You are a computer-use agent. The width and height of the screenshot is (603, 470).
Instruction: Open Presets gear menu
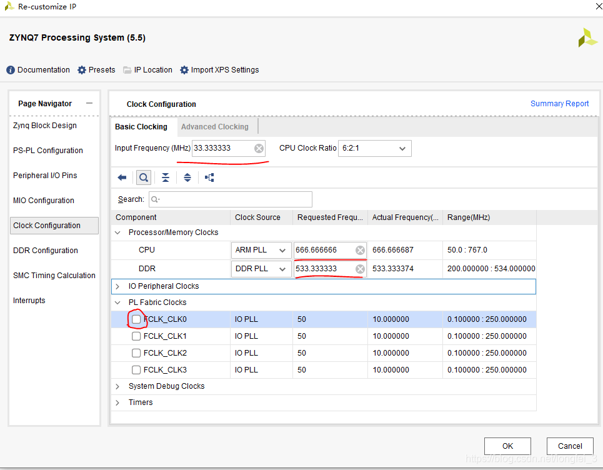[x=81, y=70]
